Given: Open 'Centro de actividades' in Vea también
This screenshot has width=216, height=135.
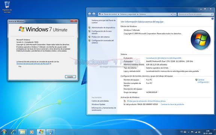Looking at the screenshot, I should 100,101.
